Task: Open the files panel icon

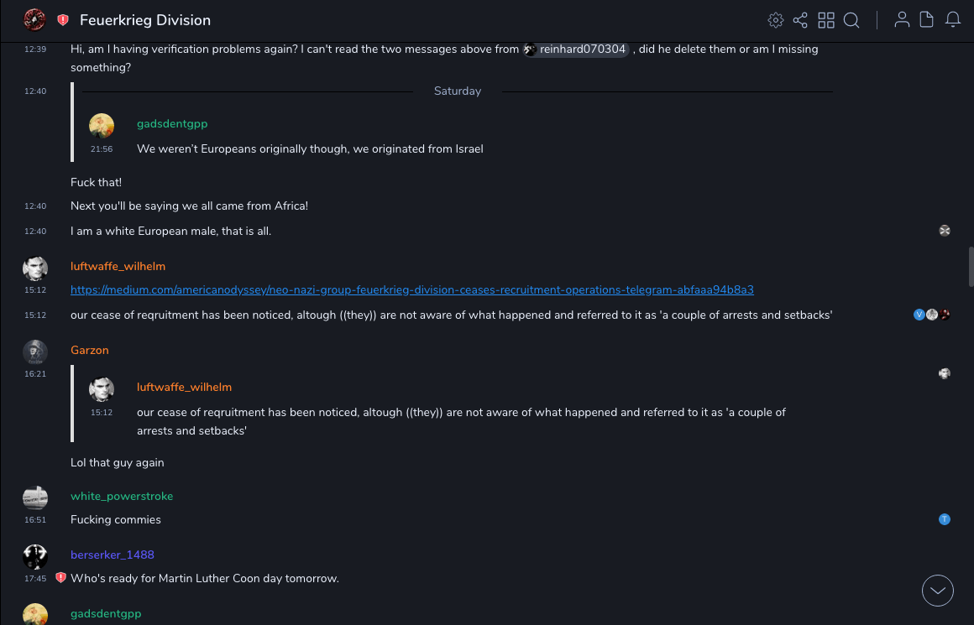Action: pos(927,20)
